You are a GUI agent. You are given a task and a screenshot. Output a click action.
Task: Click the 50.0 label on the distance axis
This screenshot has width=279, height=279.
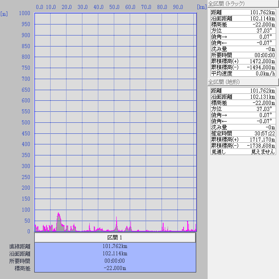pyautogui.click(x=114, y=7)
